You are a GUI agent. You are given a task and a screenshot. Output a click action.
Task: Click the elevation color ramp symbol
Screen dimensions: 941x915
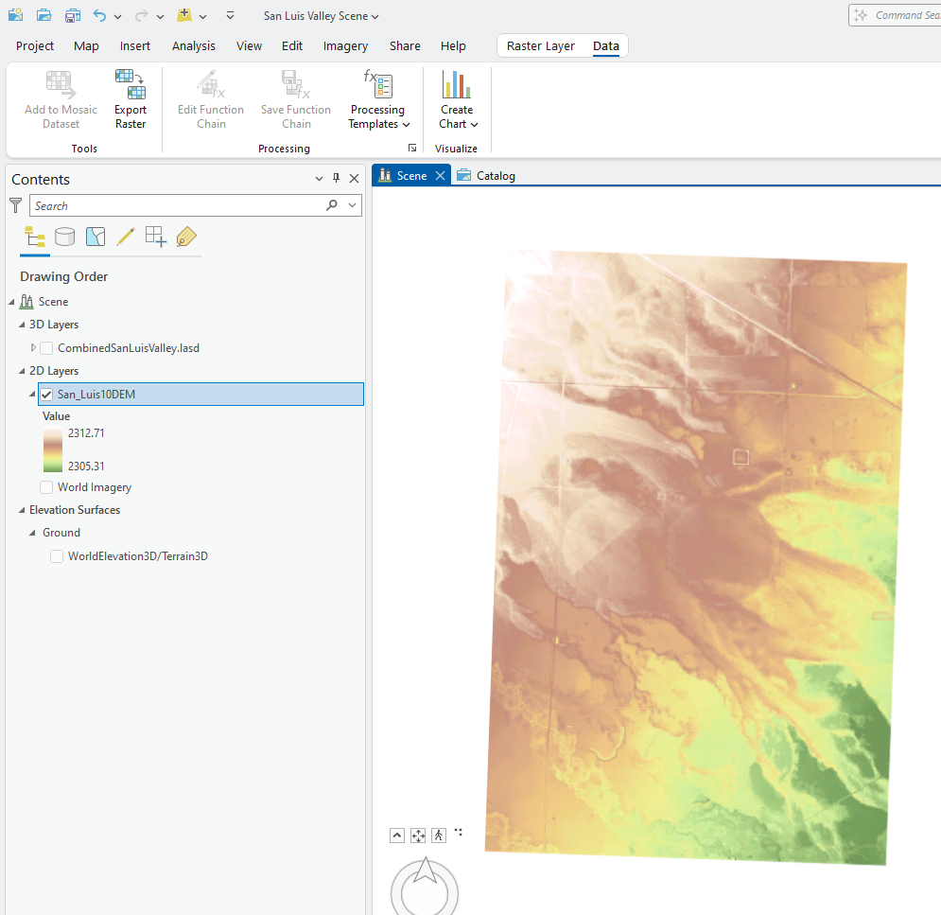click(x=53, y=449)
